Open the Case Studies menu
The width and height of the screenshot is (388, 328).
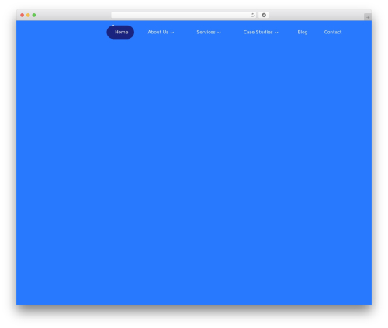[258, 32]
